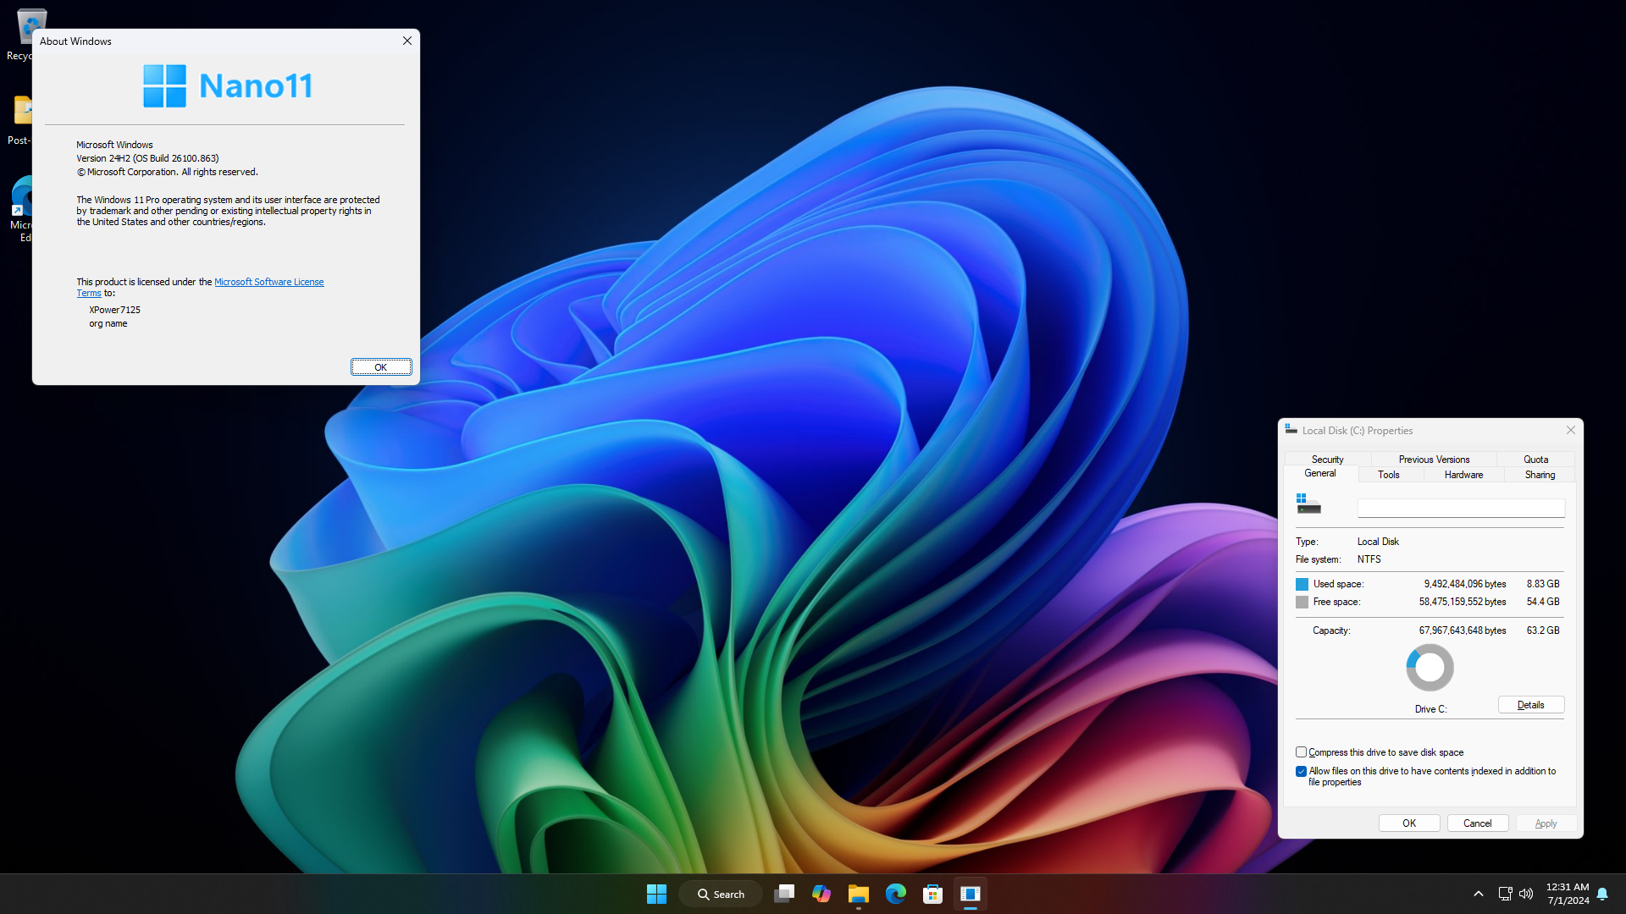Enable Compress this drive to save disk space
Screen dimensions: 1626x914
point(1301,752)
